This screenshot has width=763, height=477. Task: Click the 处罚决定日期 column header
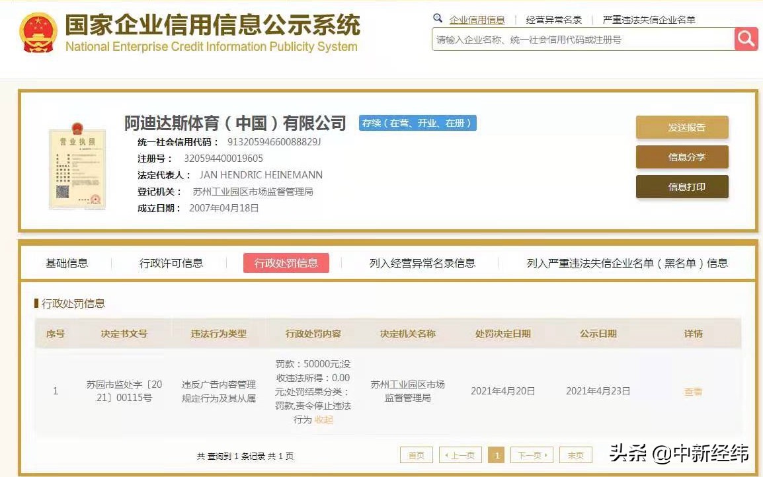tap(502, 334)
